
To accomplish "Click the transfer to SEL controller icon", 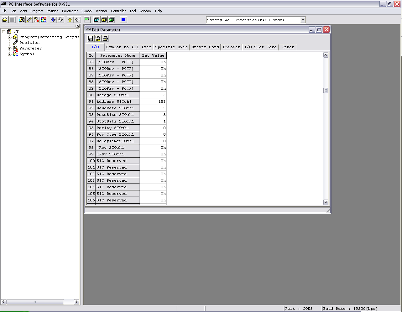I will tap(98, 39).
